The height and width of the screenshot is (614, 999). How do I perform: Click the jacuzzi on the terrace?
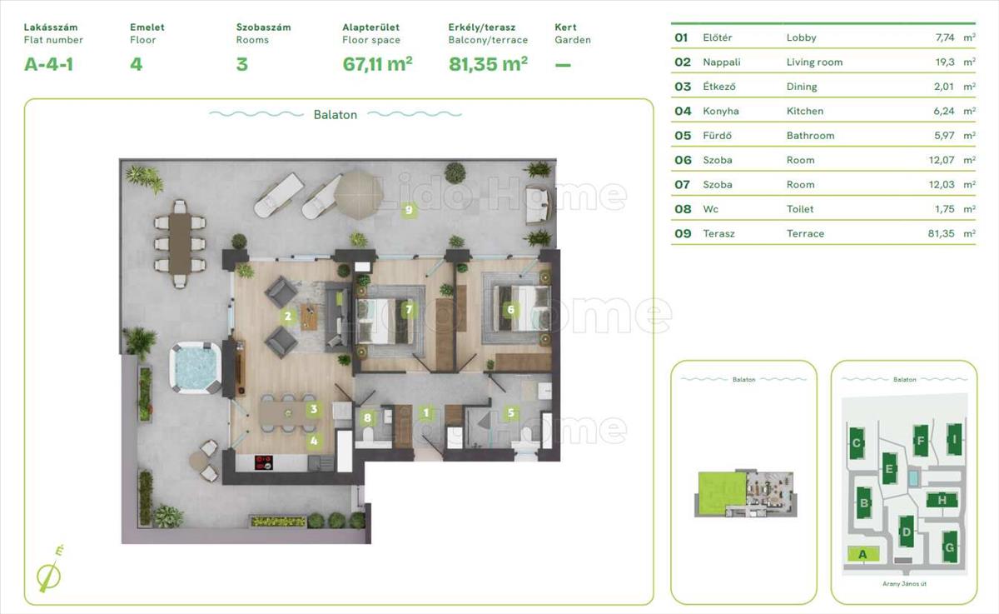[195, 367]
